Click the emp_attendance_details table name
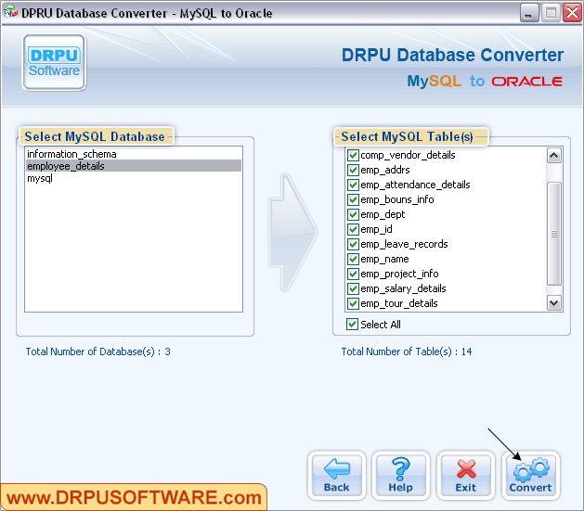The width and height of the screenshot is (584, 511). coord(415,185)
